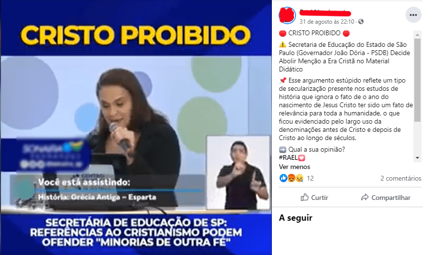Click the Compartilhar share arrow icon

click(x=365, y=197)
